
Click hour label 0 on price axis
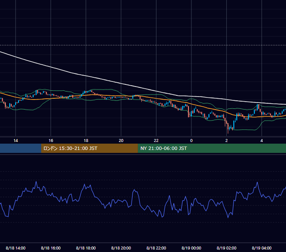(x=191, y=141)
